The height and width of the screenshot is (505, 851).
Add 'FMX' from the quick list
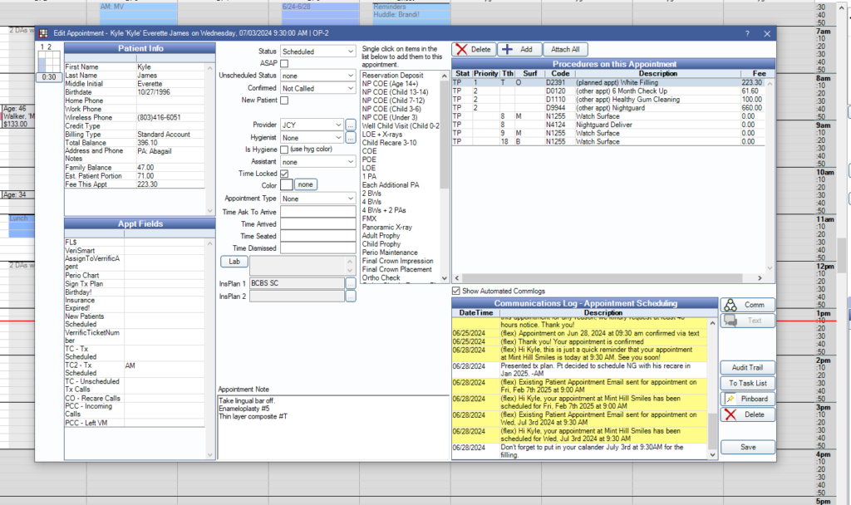click(x=369, y=218)
